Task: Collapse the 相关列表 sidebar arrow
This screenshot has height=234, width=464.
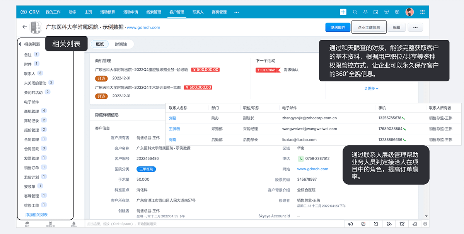Action: [x=20, y=44]
